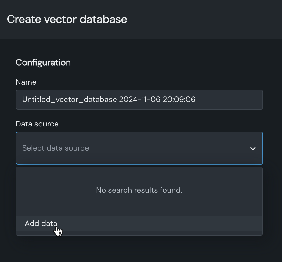282x262 pixels.
Task: Click the Name input field
Action: [139, 100]
